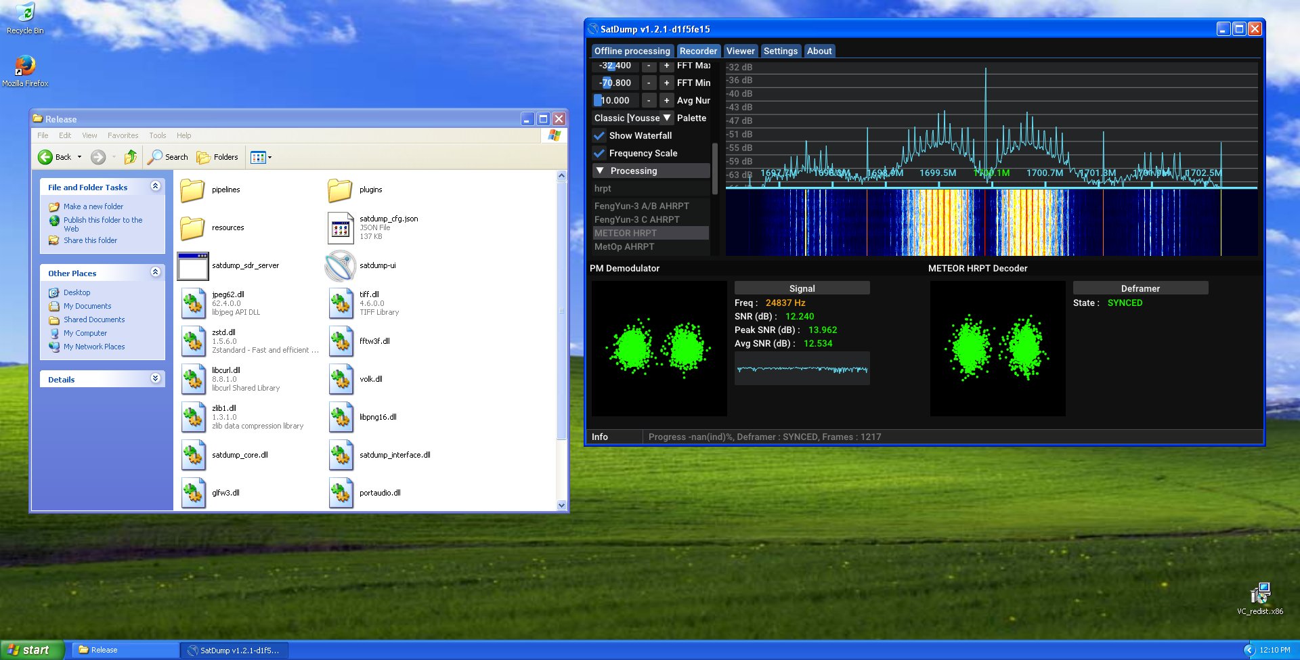Image resolution: width=1300 pixels, height=660 pixels.
Task: Select the jpeg62.dll file icon
Action: (x=193, y=304)
